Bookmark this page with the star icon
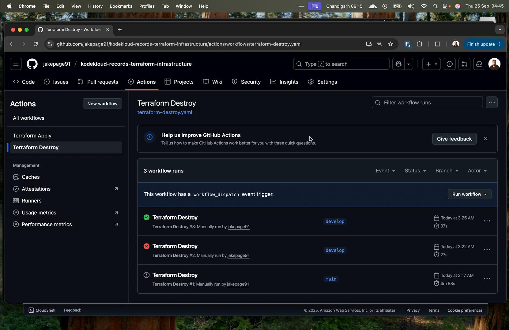 [x=390, y=44]
